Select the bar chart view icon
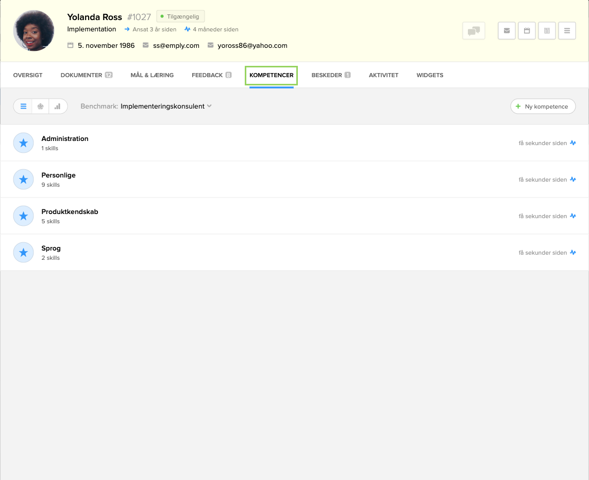This screenshot has width=589, height=480. [57, 106]
